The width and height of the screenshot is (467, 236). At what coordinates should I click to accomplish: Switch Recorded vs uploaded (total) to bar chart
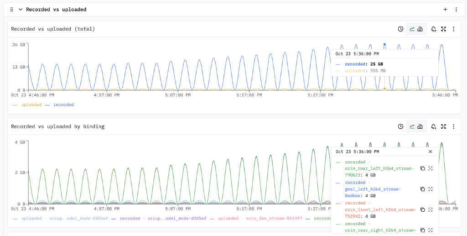point(420,29)
